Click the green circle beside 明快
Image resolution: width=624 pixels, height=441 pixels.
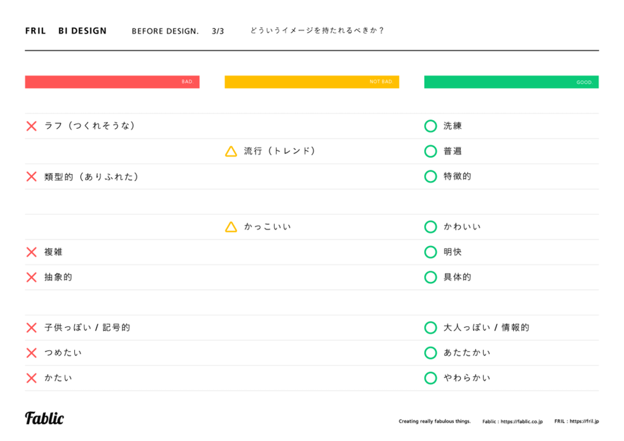pyautogui.click(x=430, y=252)
